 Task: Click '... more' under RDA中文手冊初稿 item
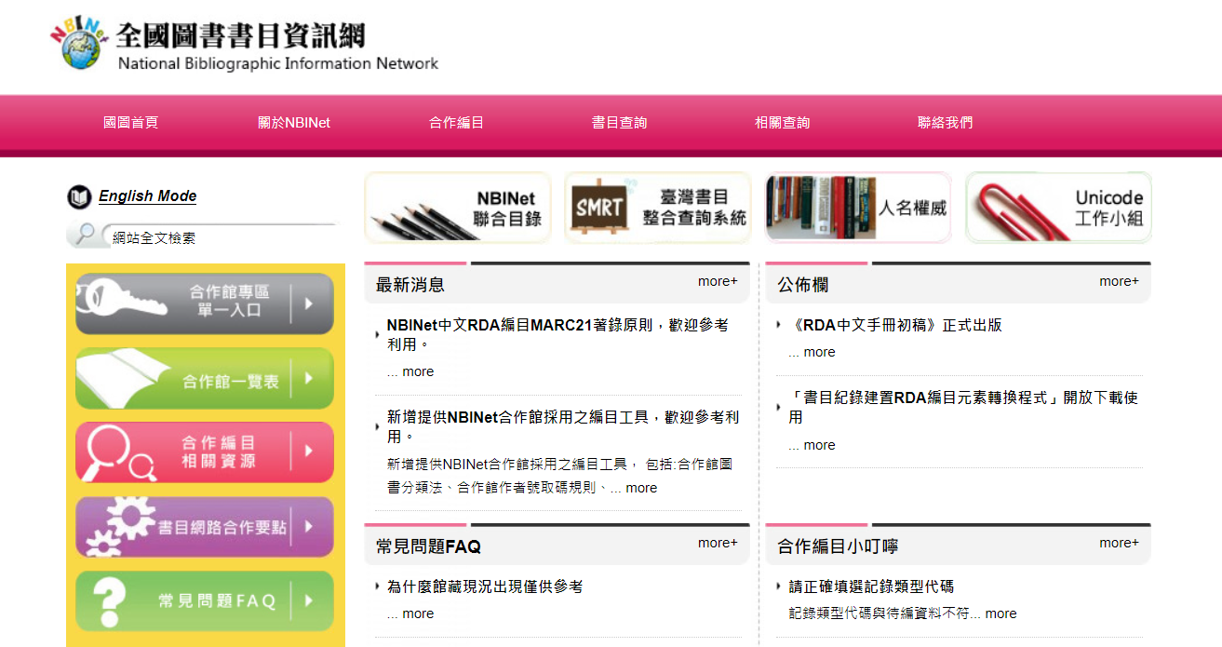812,352
